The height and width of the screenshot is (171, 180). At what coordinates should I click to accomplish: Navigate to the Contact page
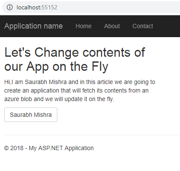tap(143, 26)
